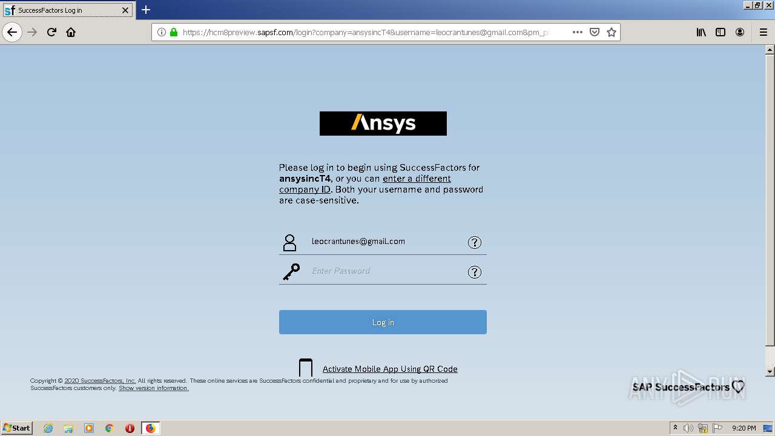Click the Save to Pocket icon
The width and height of the screenshot is (775, 436).
pos(595,32)
